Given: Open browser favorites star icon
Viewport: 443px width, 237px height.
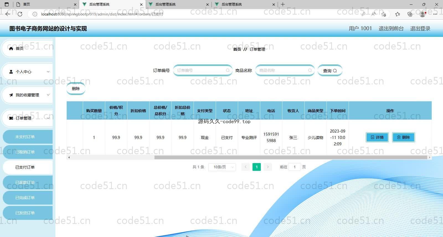Looking at the screenshot, I should point(398,14).
